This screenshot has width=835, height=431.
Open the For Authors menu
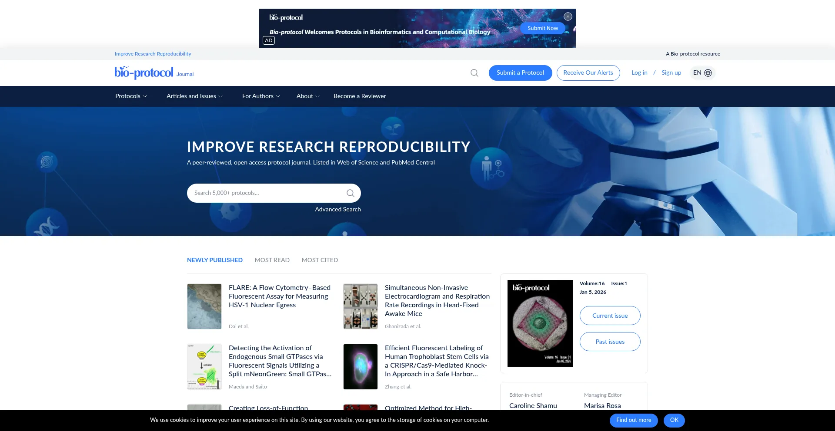(260, 96)
